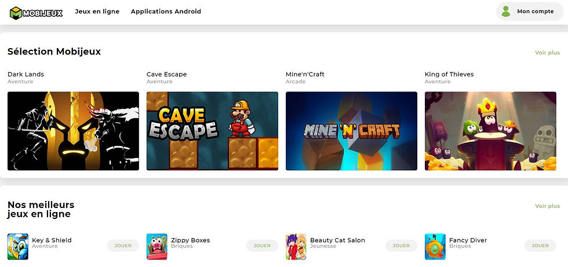Click the King of Thieves title

tap(449, 74)
